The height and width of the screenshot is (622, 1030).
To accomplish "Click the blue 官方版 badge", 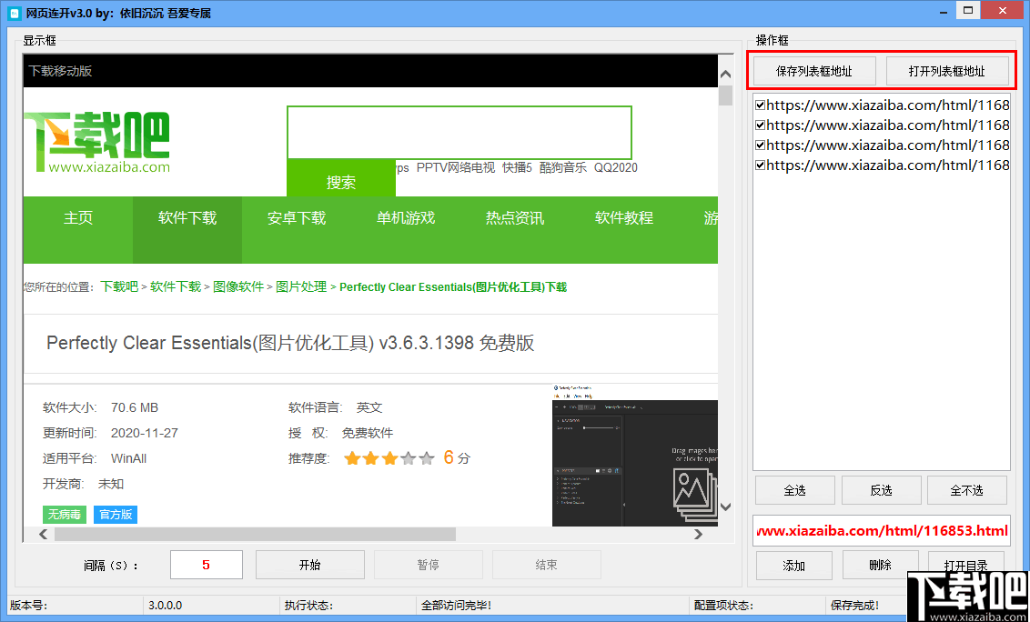I will [x=115, y=514].
